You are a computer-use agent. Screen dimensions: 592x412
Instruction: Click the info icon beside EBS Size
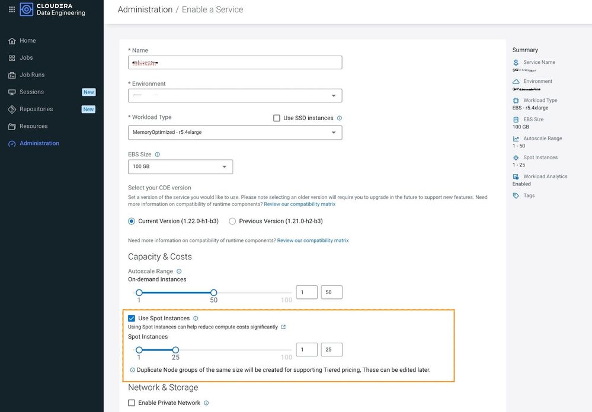point(157,154)
